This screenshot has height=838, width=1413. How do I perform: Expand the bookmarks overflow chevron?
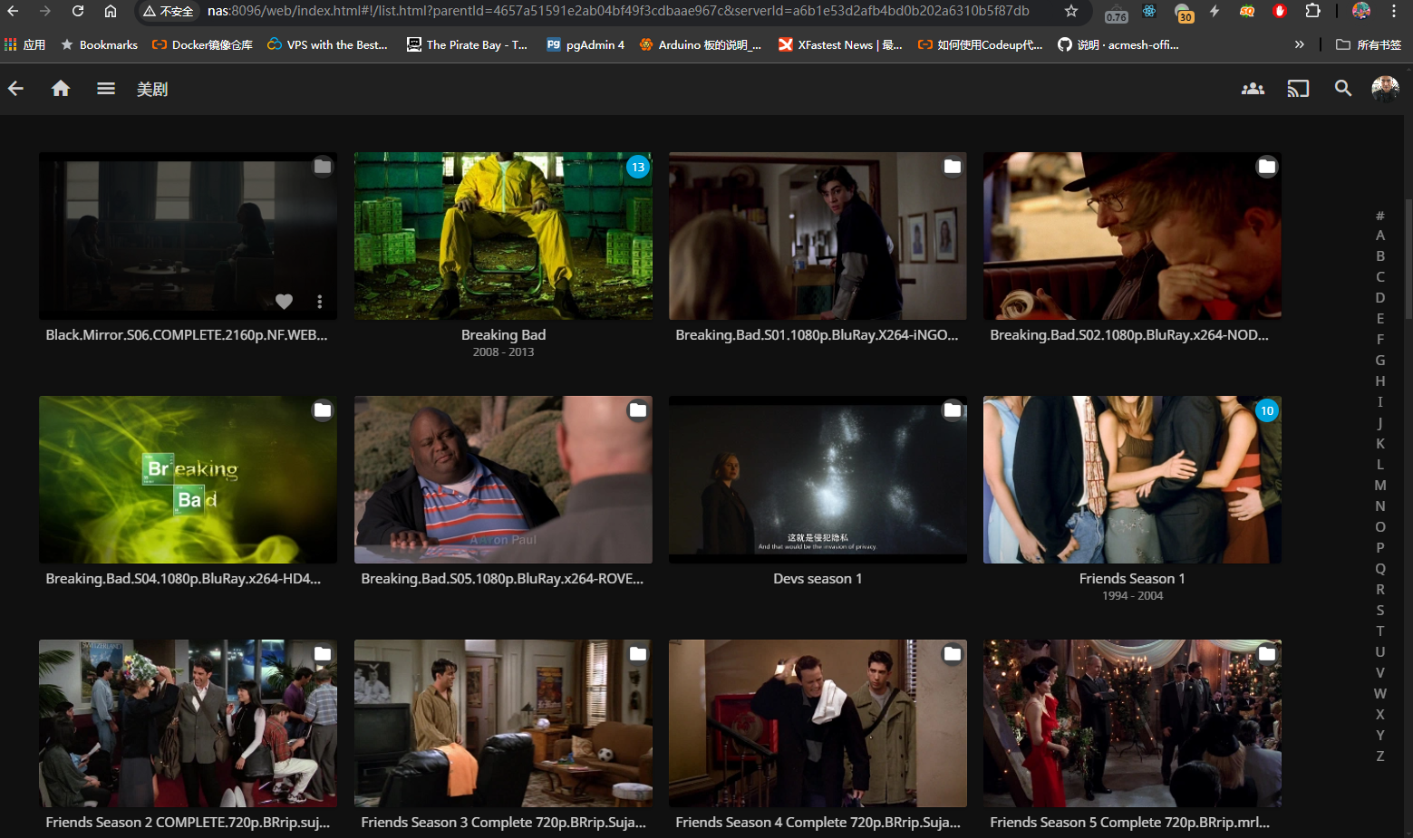pos(1300,44)
